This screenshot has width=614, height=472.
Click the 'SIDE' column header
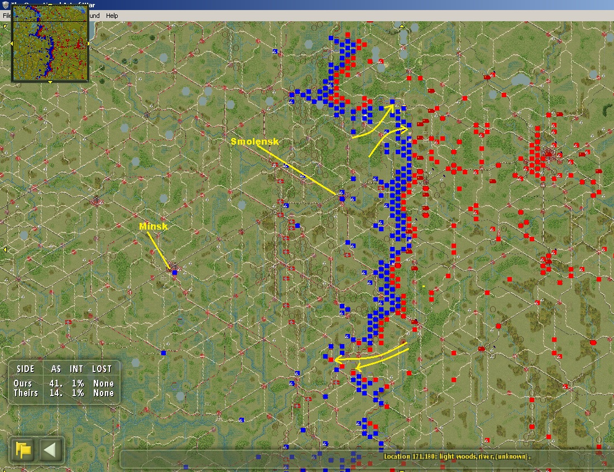pos(26,369)
